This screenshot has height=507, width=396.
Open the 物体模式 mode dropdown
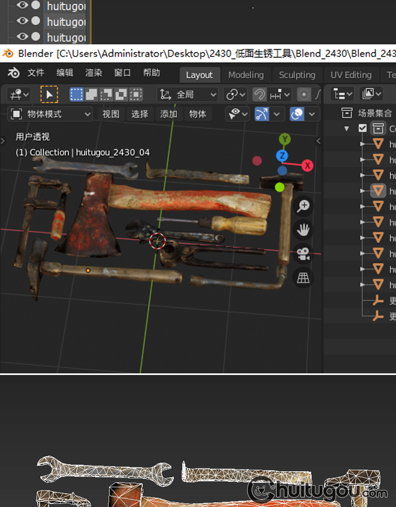[x=51, y=114]
